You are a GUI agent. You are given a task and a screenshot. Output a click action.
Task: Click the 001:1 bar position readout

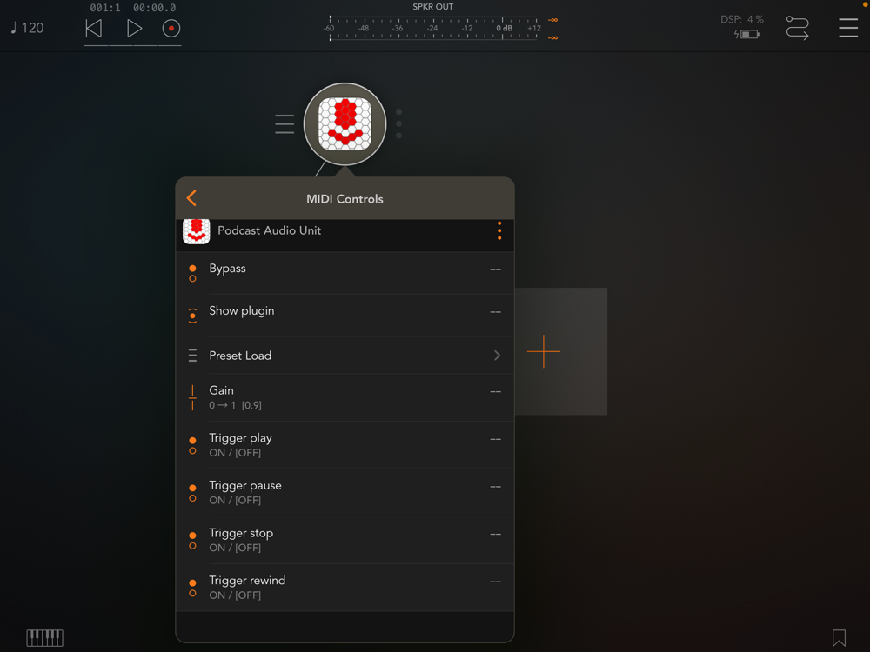tap(105, 8)
